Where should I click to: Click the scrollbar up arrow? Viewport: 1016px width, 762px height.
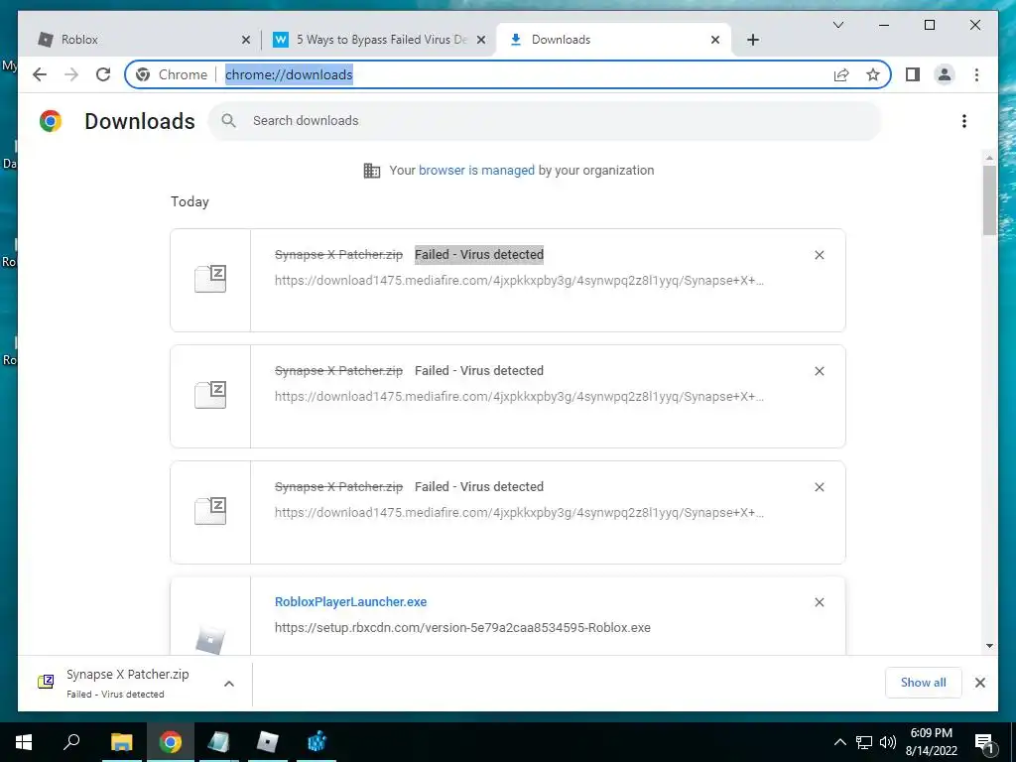(x=989, y=158)
